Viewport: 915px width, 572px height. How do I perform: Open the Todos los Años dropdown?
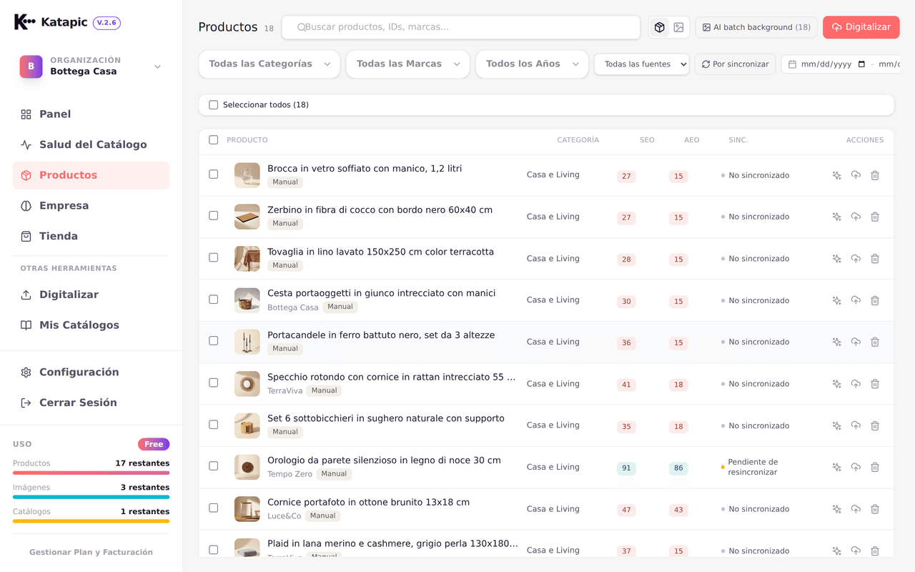[532, 64]
